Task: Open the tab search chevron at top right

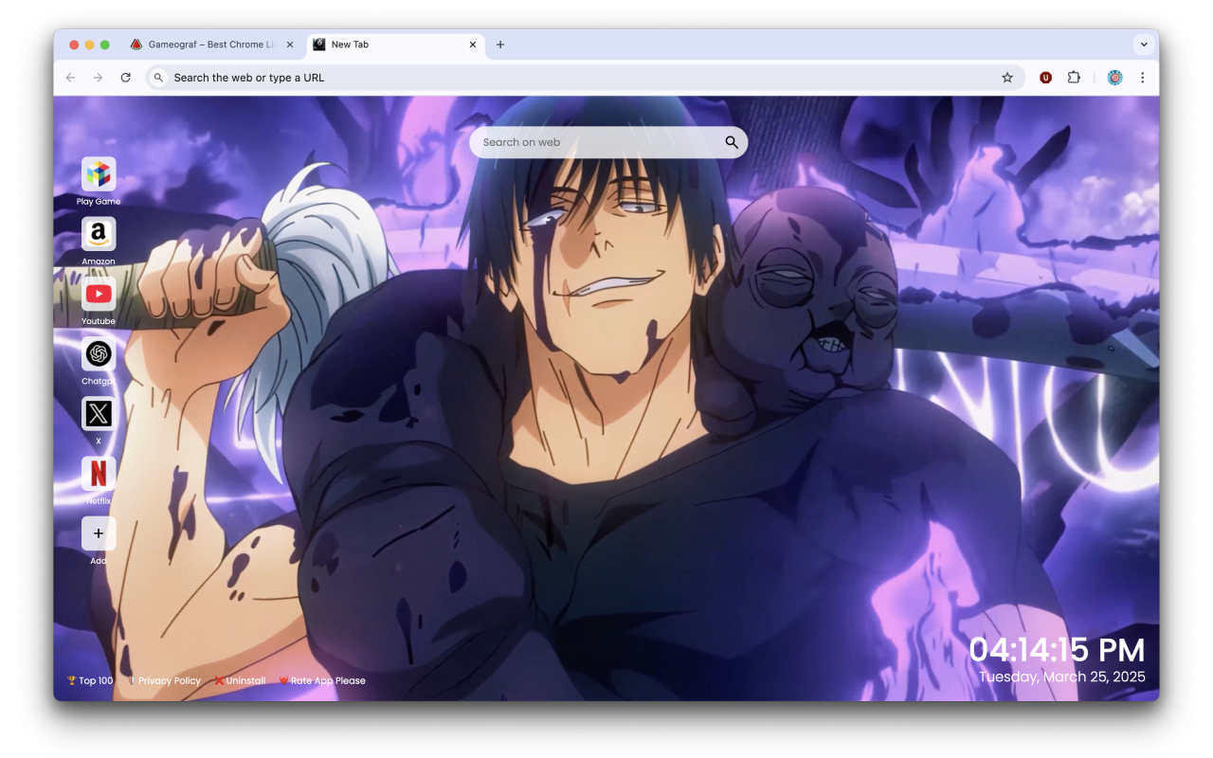Action: pyautogui.click(x=1144, y=44)
